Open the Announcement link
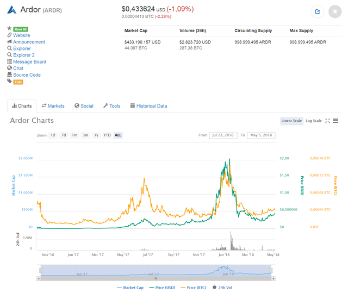This screenshot has height=293, width=348. 29,42
